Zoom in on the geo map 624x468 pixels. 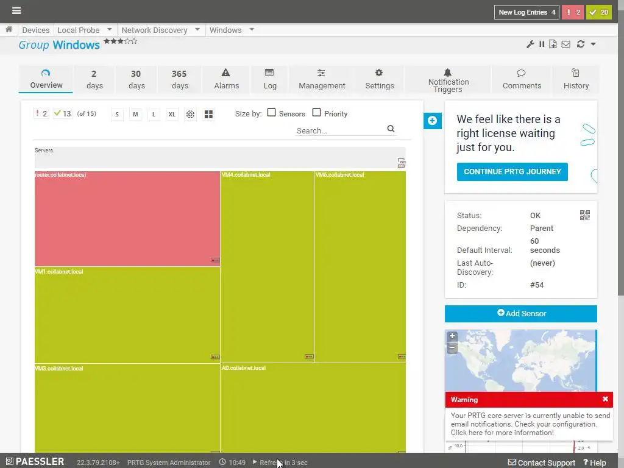point(452,336)
